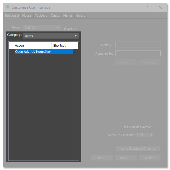Click the Delay To Override spinner arrows
Image resolution: width=170 pixels, height=170 pixels.
point(151,135)
